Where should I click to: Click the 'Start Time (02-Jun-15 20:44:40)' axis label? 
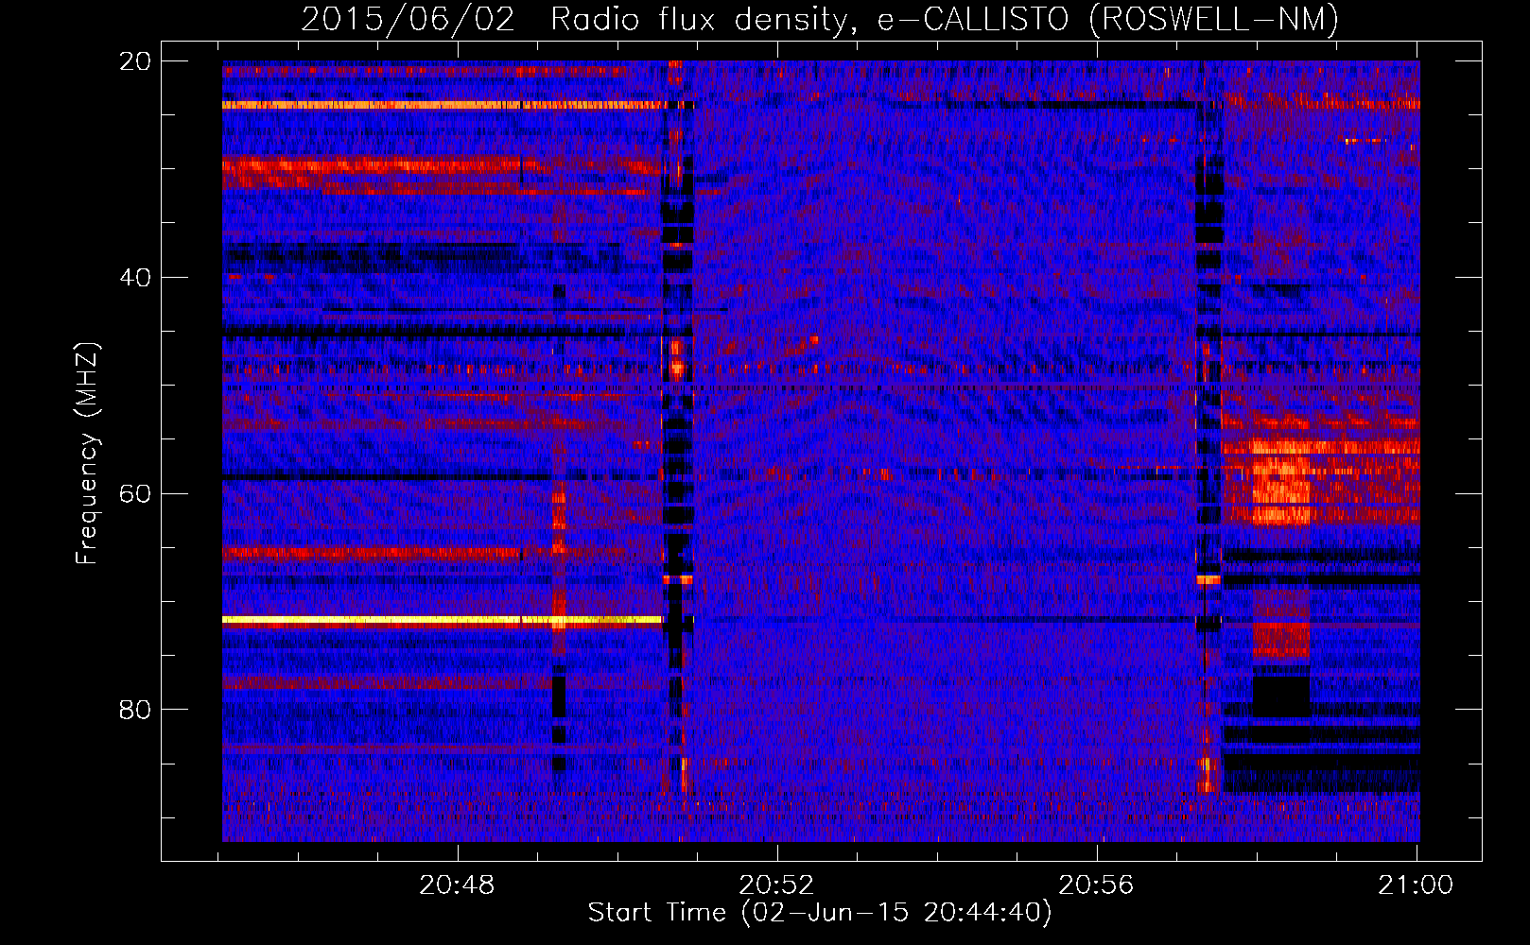820,913
